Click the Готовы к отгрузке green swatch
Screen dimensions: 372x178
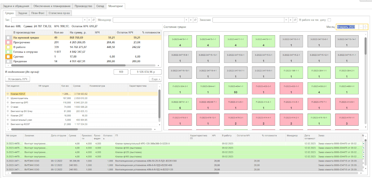pyautogui.click(x=8, y=52)
